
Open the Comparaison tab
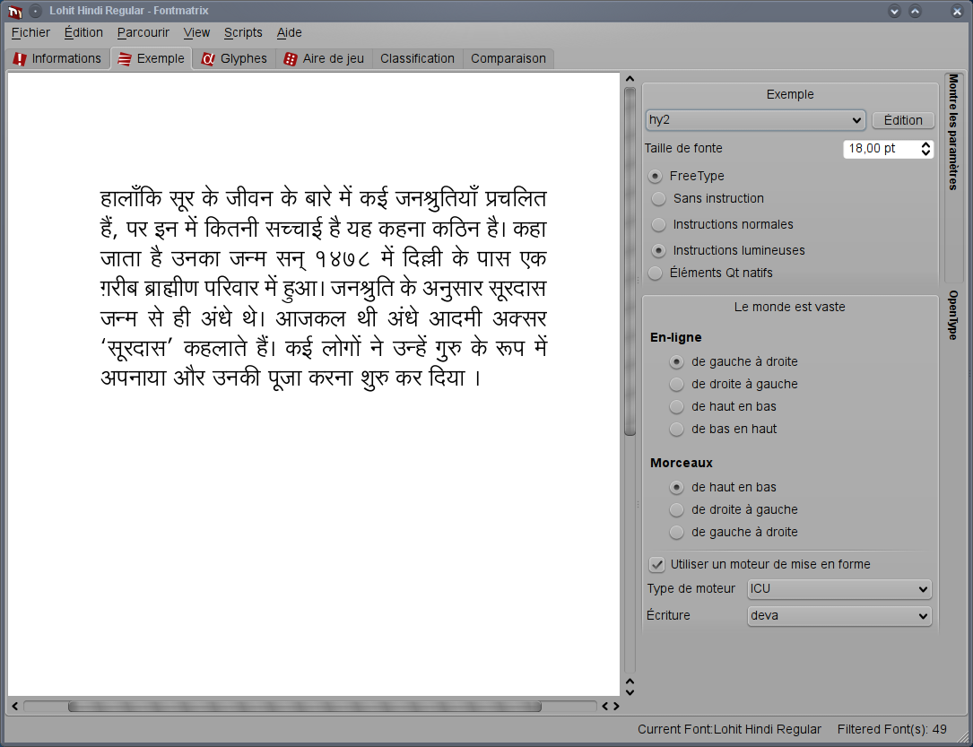(508, 58)
